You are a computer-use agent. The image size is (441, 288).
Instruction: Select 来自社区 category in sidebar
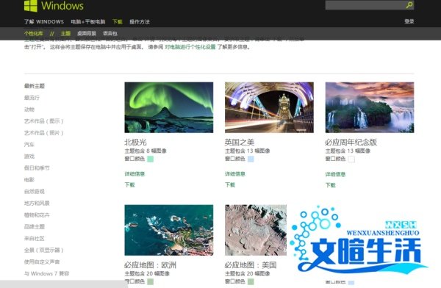35,239
